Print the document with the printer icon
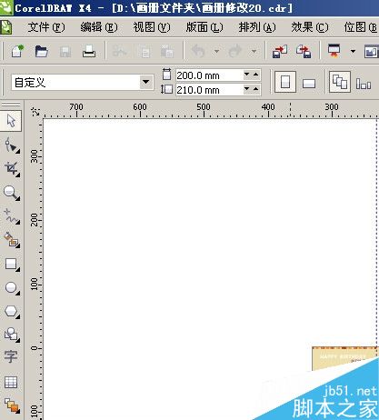 [89, 51]
